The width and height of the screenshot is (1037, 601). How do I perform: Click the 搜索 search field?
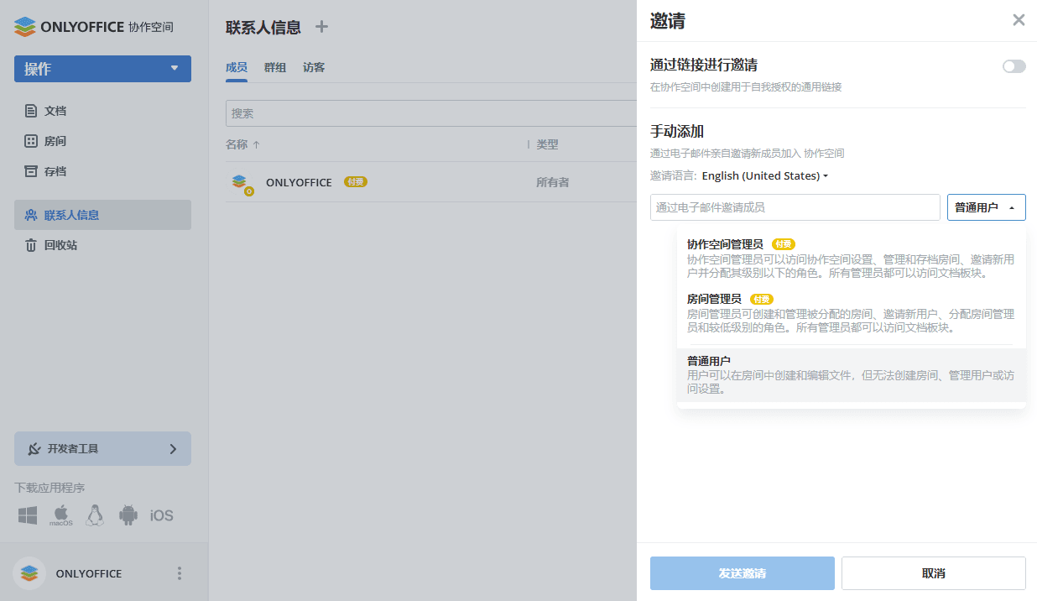coord(431,113)
